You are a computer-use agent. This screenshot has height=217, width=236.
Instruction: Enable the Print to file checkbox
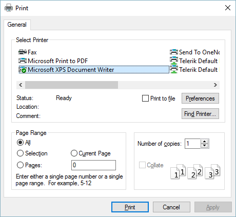point(145,98)
